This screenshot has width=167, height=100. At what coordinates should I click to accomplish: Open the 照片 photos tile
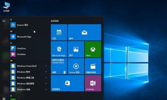point(76,49)
